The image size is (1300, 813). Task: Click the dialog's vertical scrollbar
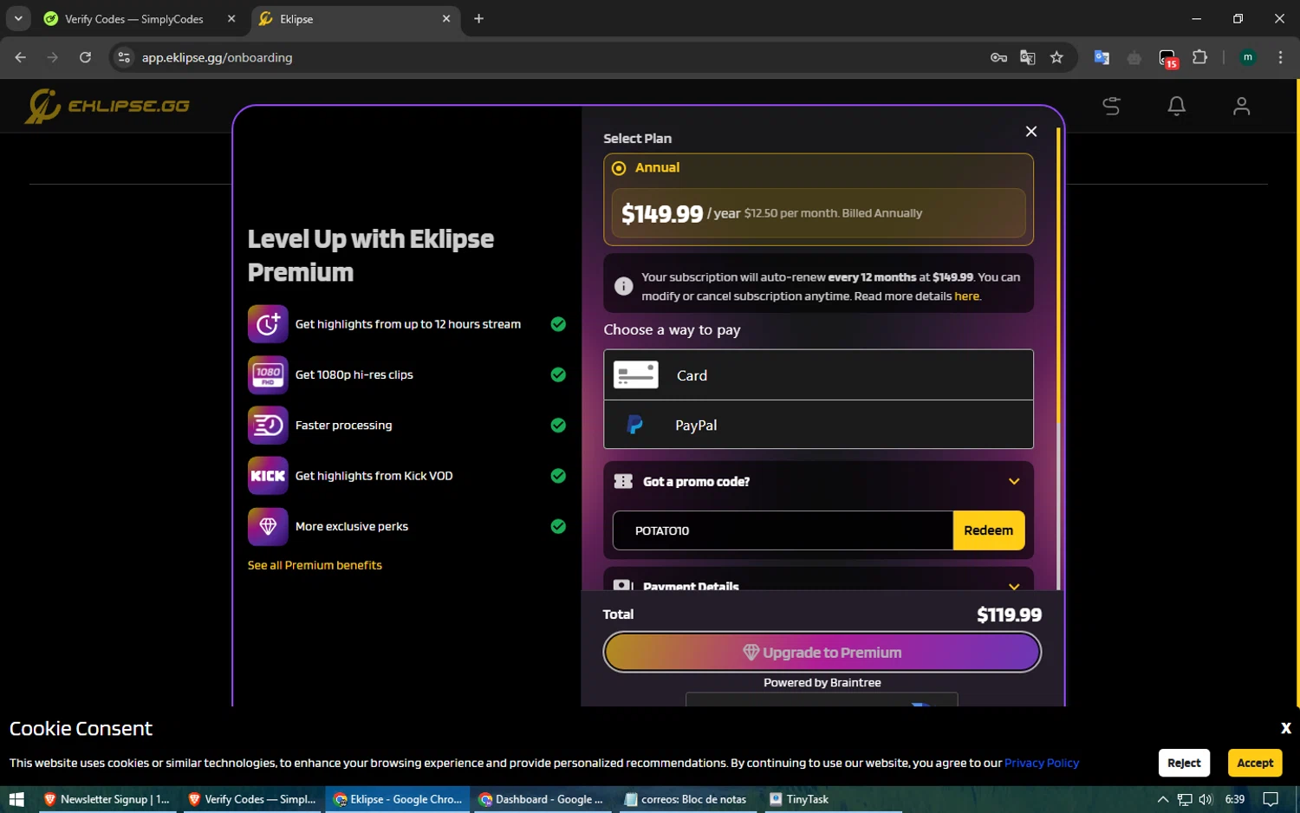click(x=1058, y=276)
